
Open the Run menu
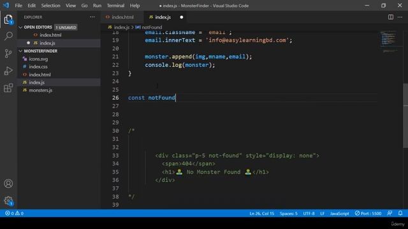(97, 6)
